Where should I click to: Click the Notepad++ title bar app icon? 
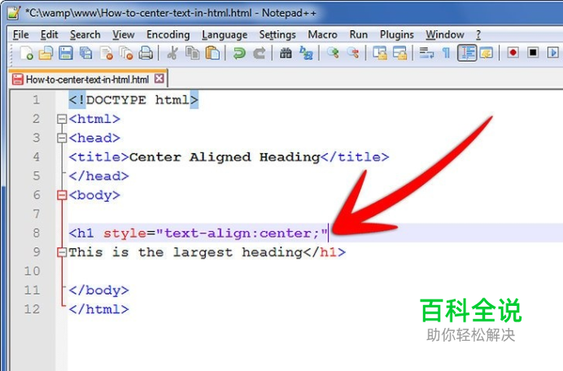(x=15, y=12)
